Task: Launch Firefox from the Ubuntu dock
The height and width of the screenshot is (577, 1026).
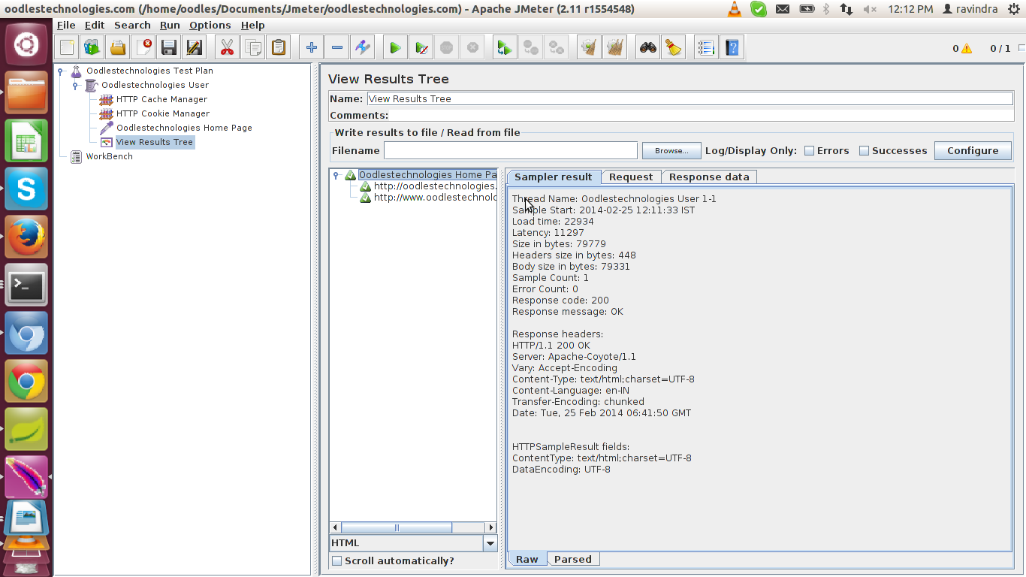Action: 27,237
